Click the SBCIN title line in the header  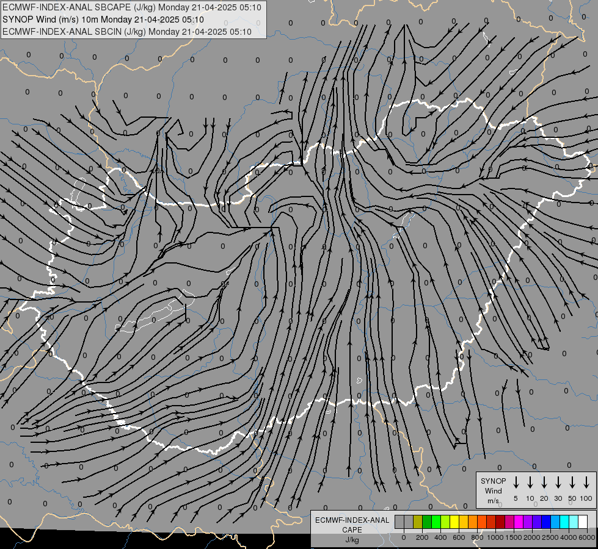(127, 32)
